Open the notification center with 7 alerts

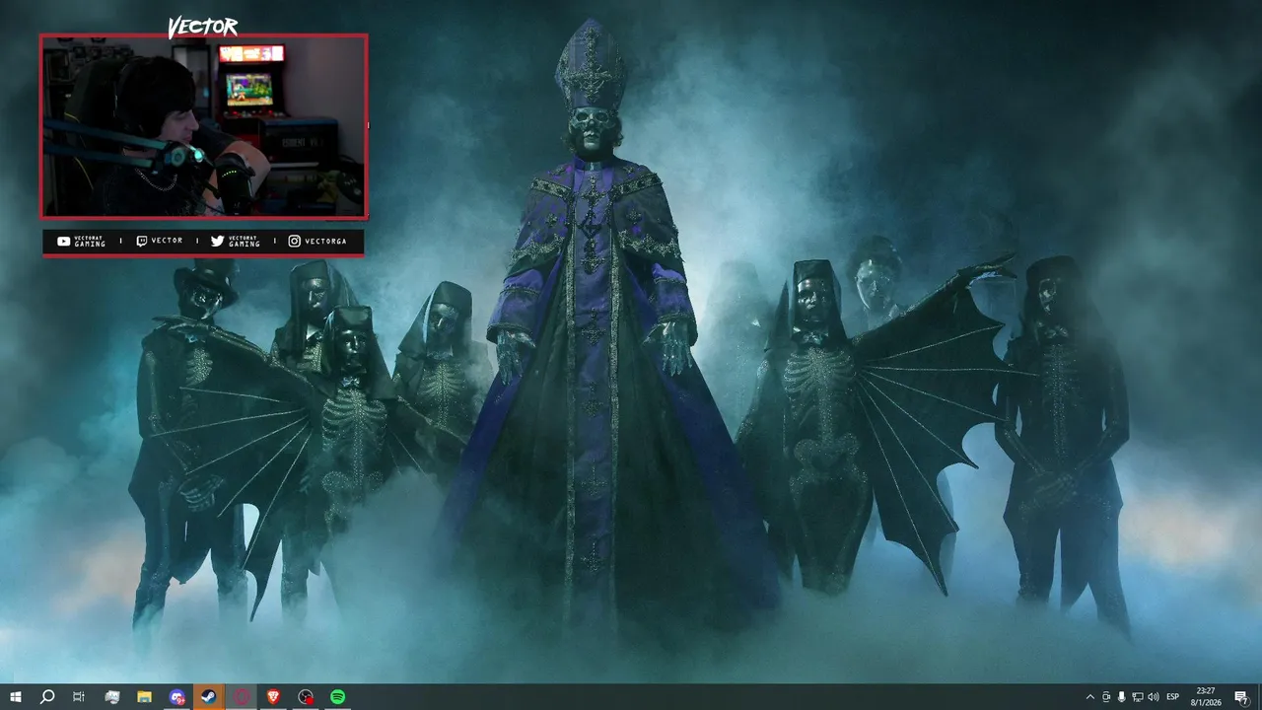click(x=1241, y=697)
